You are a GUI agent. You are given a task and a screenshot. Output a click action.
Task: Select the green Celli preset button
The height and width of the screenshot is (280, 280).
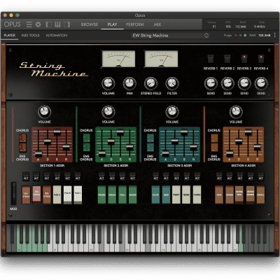(x=122, y=195)
